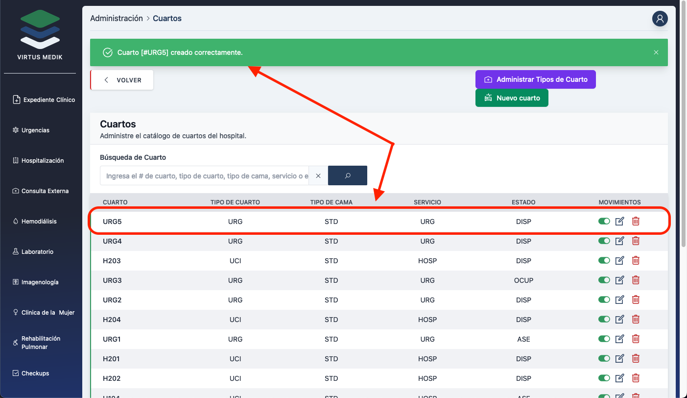Click the Búsqueda de Cuarto input field
This screenshot has height=398, width=687.
point(204,175)
